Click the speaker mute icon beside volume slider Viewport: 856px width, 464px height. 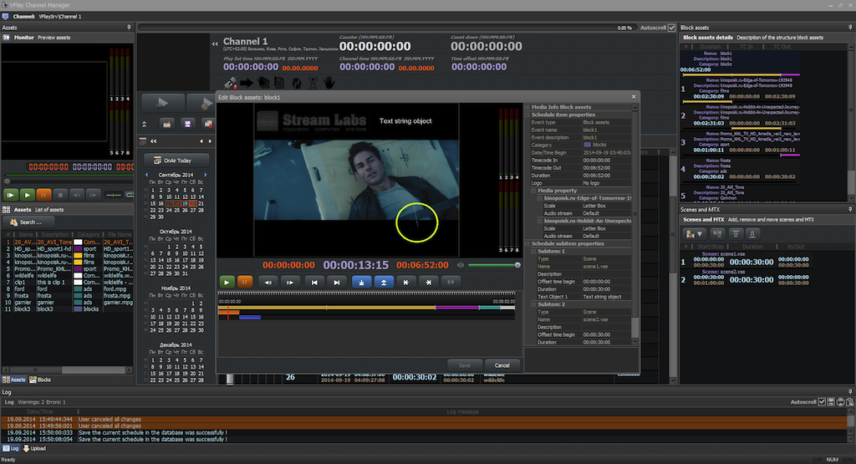click(x=459, y=265)
